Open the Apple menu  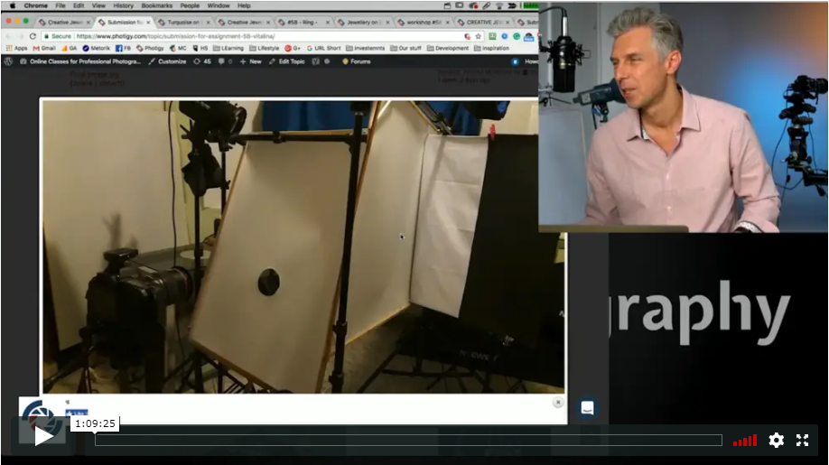click(x=12, y=5)
